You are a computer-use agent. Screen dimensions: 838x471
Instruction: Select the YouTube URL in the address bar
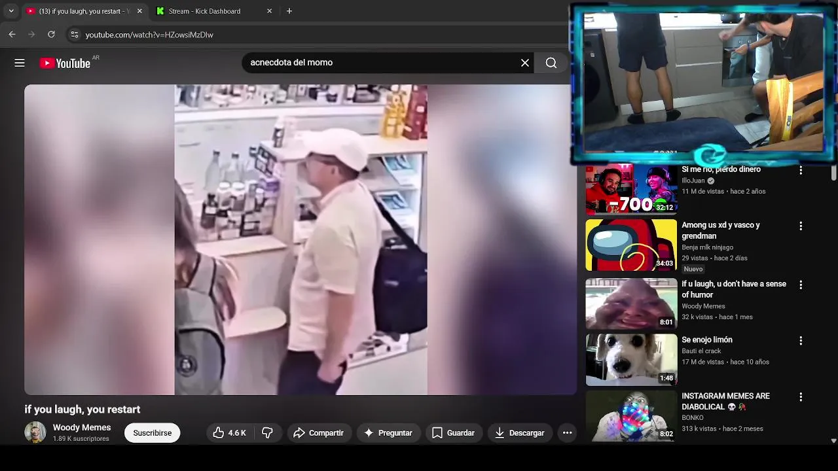click(149, 35)
